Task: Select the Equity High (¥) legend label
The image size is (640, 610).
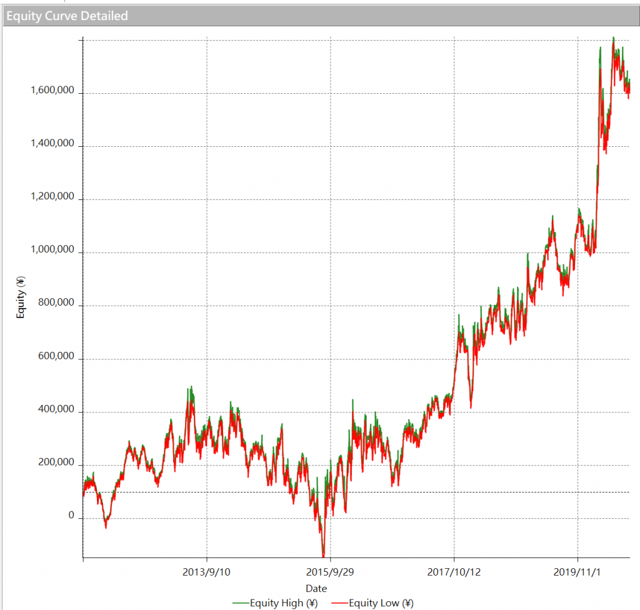Action: tap(284, 603)
